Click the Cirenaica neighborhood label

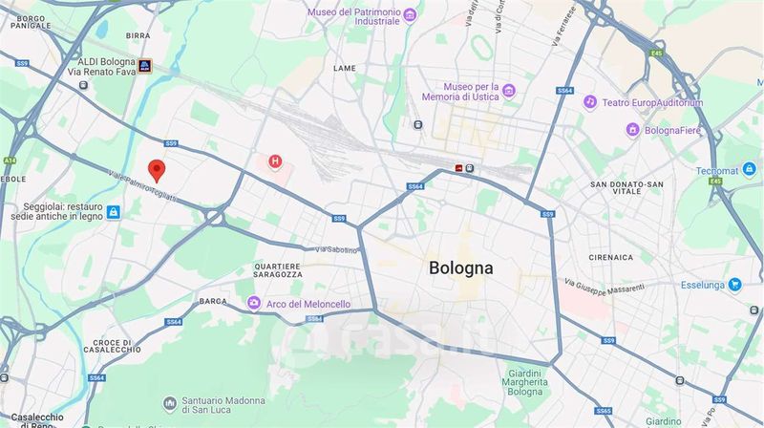click(610, 257)
